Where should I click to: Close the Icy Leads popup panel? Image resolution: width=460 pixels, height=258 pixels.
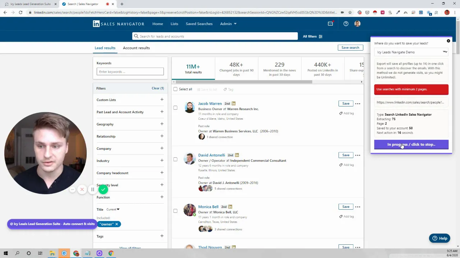(x=448, y=41)
